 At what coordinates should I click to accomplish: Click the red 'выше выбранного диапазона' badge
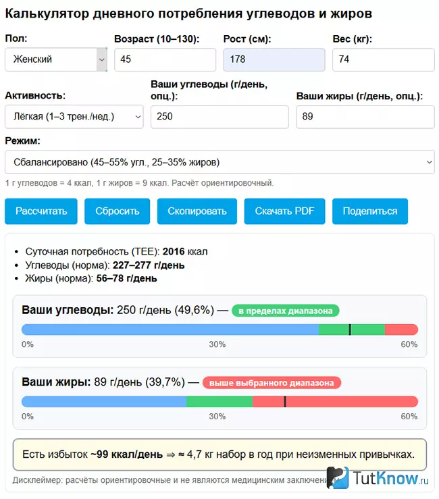tap(272, 383)
